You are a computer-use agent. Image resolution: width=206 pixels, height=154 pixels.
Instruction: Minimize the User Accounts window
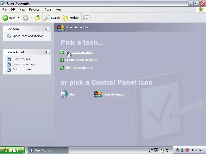click(191, 3)
